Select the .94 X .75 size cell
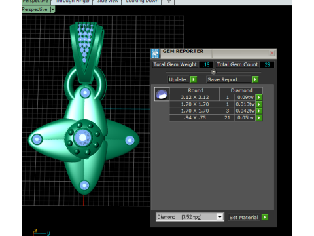 tap(195, 118)
